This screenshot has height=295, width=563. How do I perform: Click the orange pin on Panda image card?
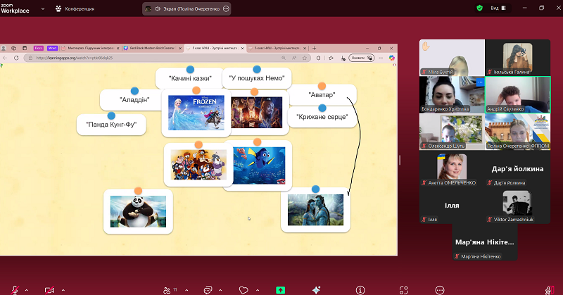pos(138,191)
